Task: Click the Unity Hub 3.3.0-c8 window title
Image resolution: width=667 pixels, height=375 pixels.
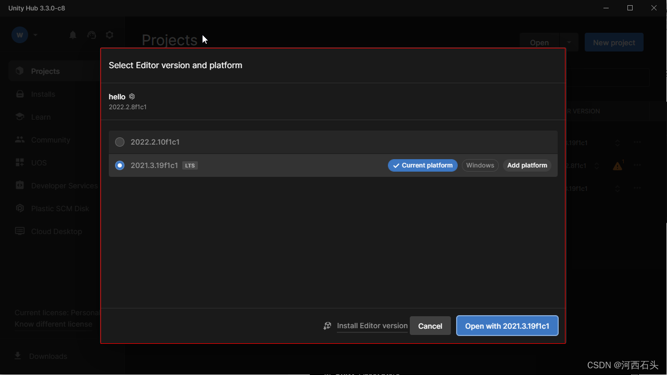Action: coord(36,8)
